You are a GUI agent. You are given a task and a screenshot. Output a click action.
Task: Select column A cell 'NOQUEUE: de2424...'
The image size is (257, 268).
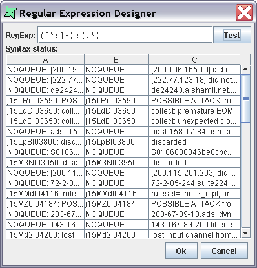pos(45,90)
